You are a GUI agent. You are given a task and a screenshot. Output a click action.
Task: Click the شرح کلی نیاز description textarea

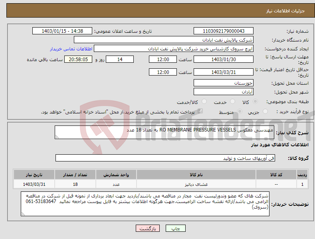tap(164, 132)
